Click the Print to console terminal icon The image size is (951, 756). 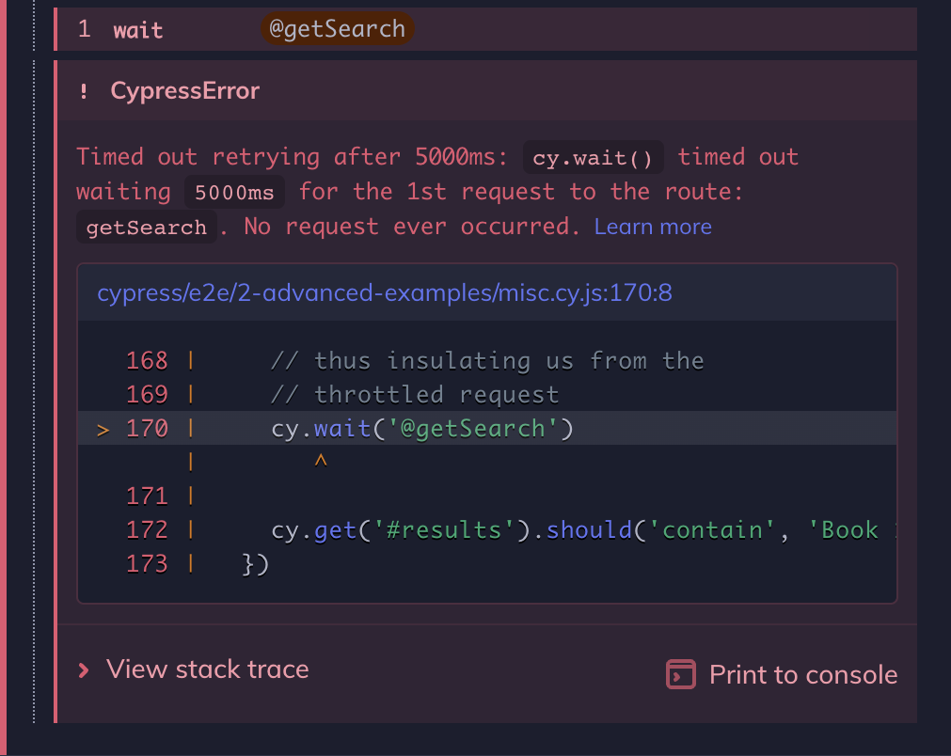680,674
